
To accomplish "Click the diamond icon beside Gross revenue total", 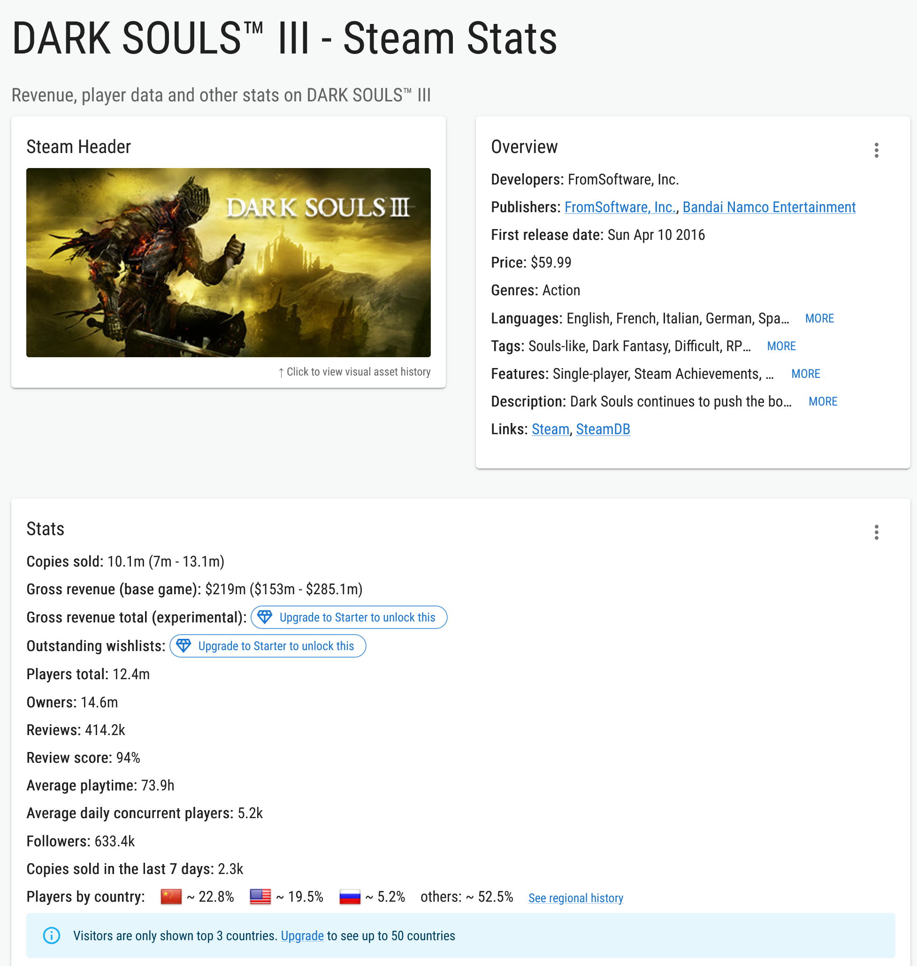I will [x=264, y=617].
